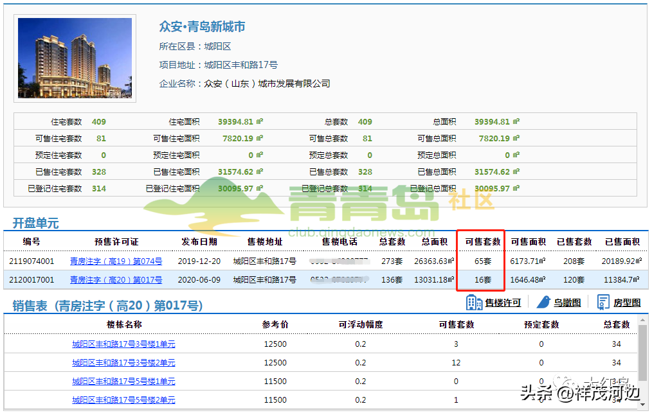652x413 pixels.
Task: Click the 已售住宅套数 value 328
Action: 99,172
